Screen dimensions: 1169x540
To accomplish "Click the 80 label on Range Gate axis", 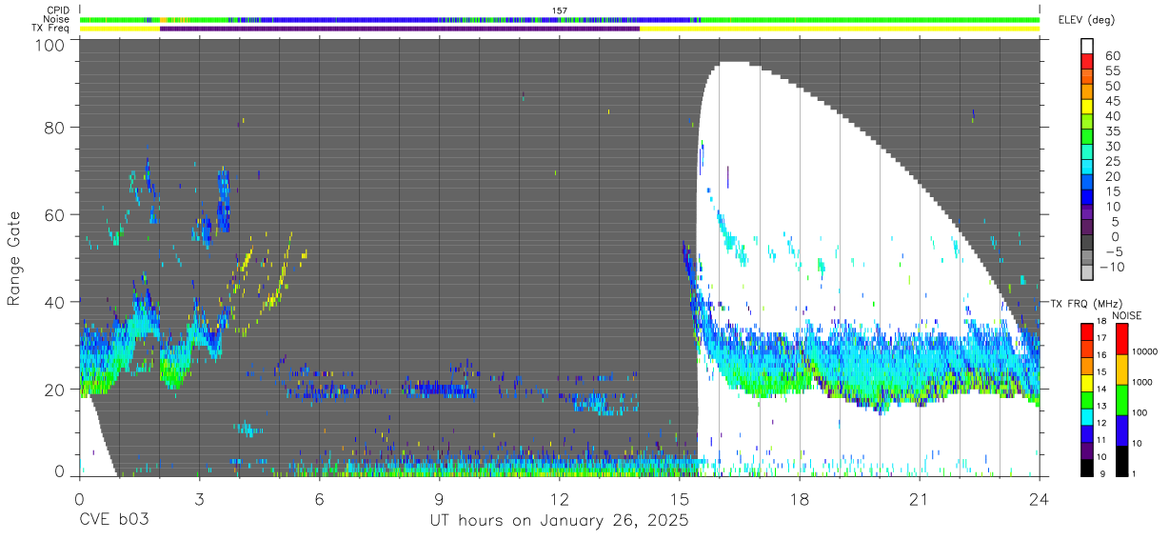I will [x=55, y=127].
